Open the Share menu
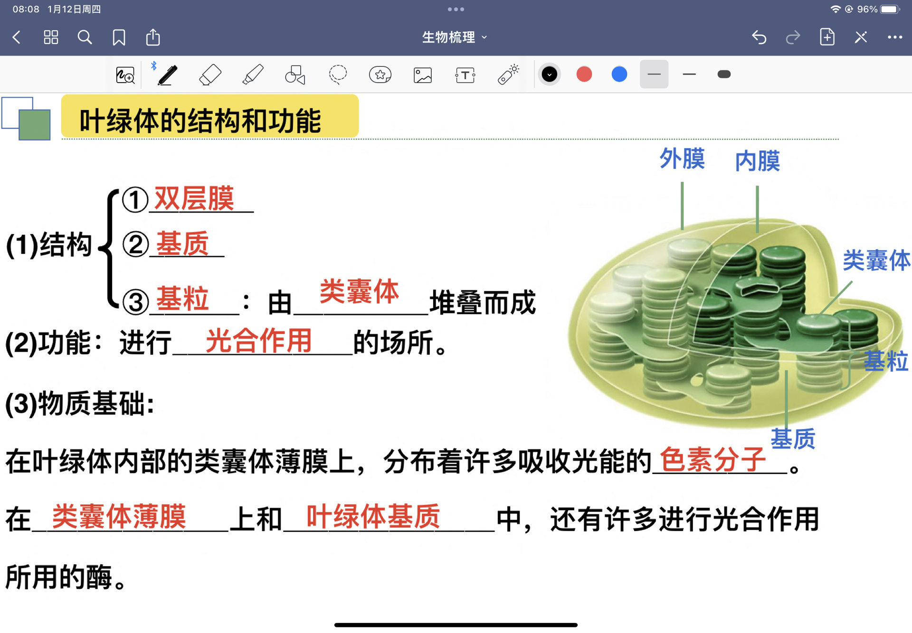This screenshot has width=912, height=633. tap(152, 37)
